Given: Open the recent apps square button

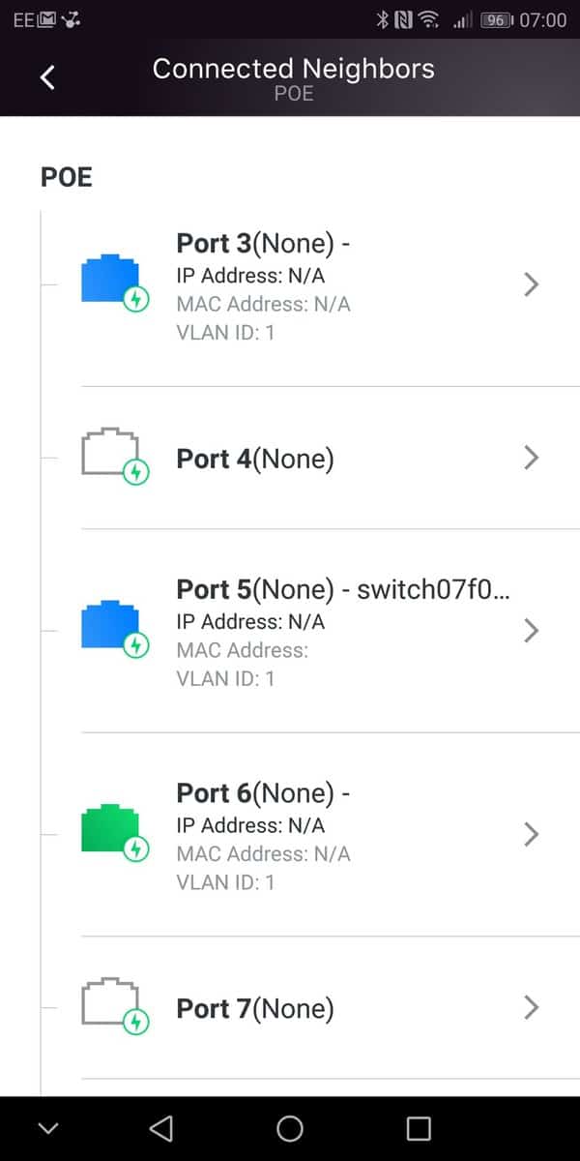Looking at the screenshot, I should pos(418,1128).
